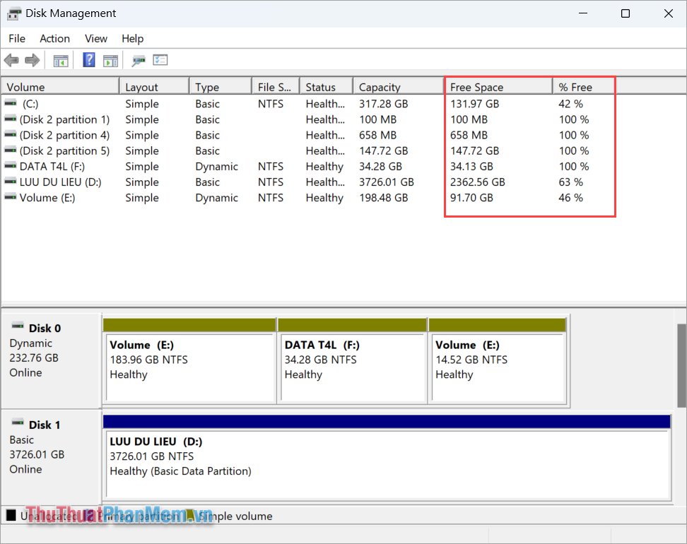
Task: Open the Action menu
Action: [54, 38]
